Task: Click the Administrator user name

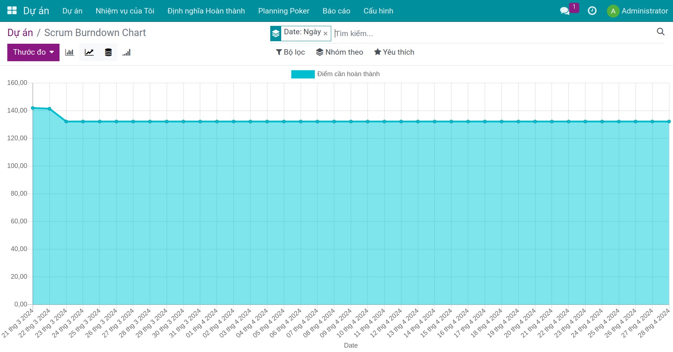Action: click(x=645, y=11)
